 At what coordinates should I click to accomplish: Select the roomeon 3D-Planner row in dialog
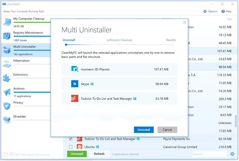(x=119, y=69)
